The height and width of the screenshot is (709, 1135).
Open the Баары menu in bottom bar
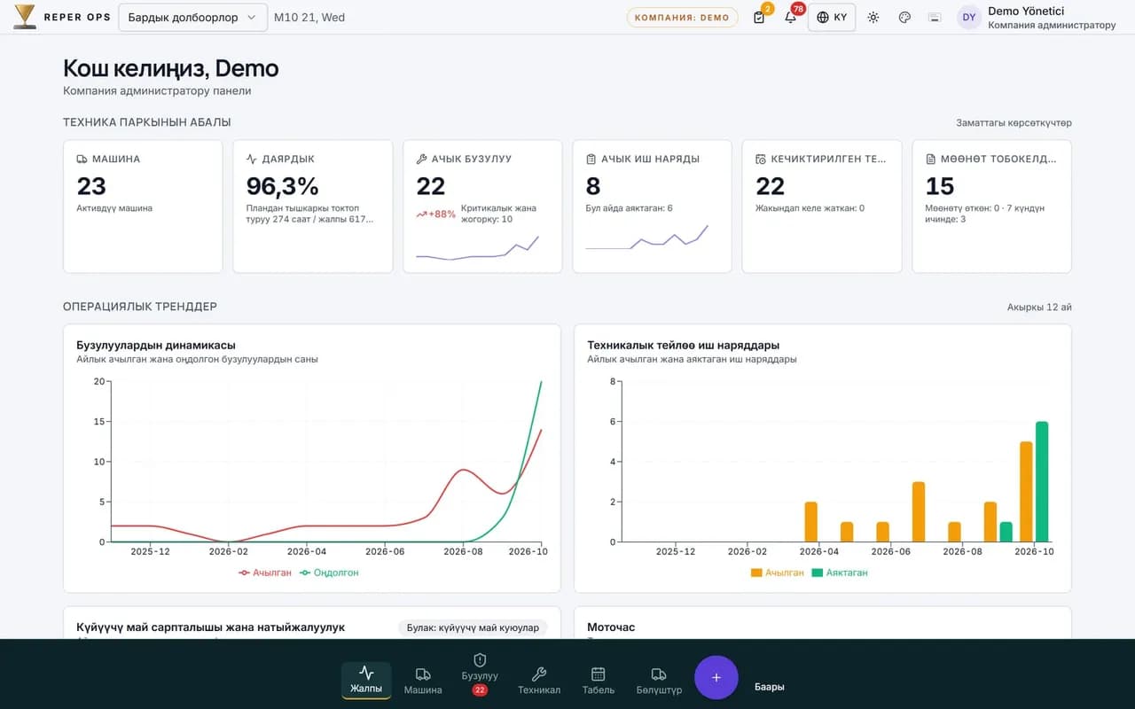point(770,687)
